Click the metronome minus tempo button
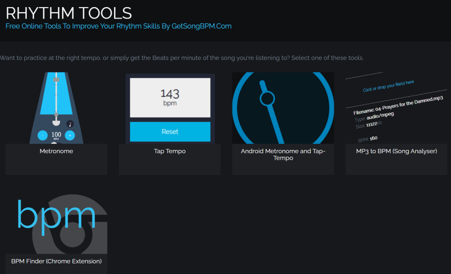451x274 pixels. click(x=43, y=135)
